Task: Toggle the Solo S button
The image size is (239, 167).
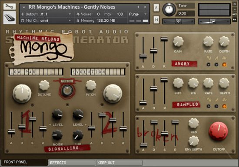Action: tap(156, 8)
